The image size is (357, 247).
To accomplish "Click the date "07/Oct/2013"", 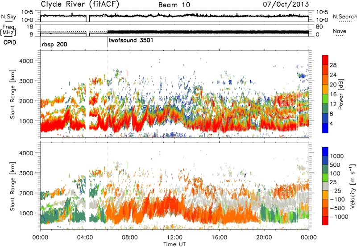I will [286, 4].
